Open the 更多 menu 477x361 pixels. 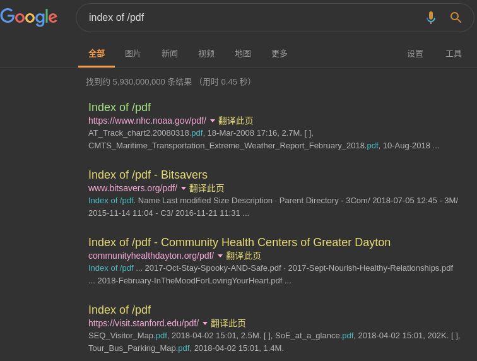(280, 54)
